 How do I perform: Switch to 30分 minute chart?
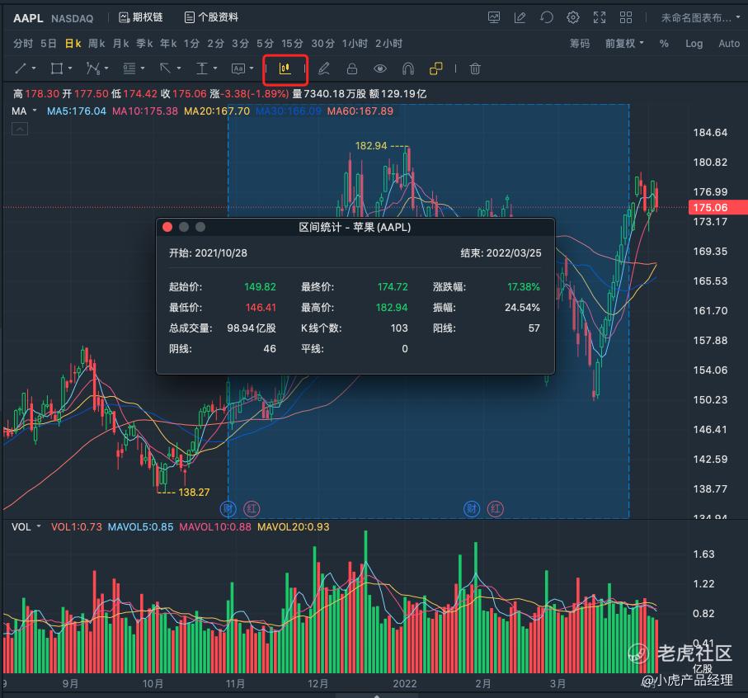pyautogui.click(x=323, y=44)
